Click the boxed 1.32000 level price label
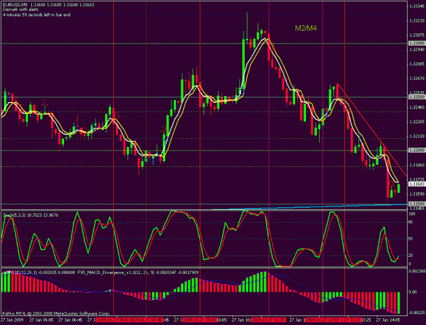Image resolution: width=426 pixels, height=325 pixels. pyautogui.click(x=416, y=151)
